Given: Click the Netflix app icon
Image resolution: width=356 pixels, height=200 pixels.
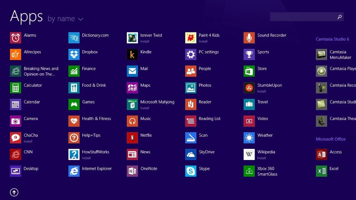Looking at the screenshot, I should 132,138.
